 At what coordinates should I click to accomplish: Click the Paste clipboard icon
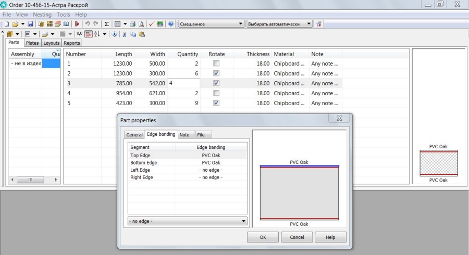(x=142, y=34)
